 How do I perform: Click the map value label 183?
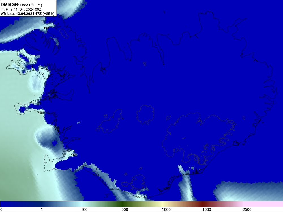41,113
